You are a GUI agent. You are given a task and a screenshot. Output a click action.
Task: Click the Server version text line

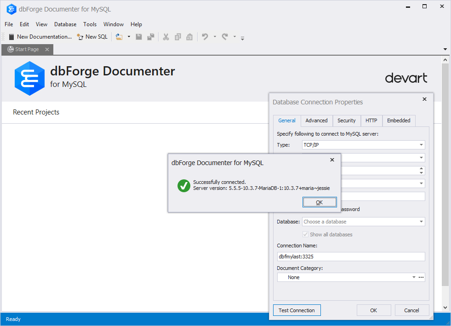click(x=262, y=188)
